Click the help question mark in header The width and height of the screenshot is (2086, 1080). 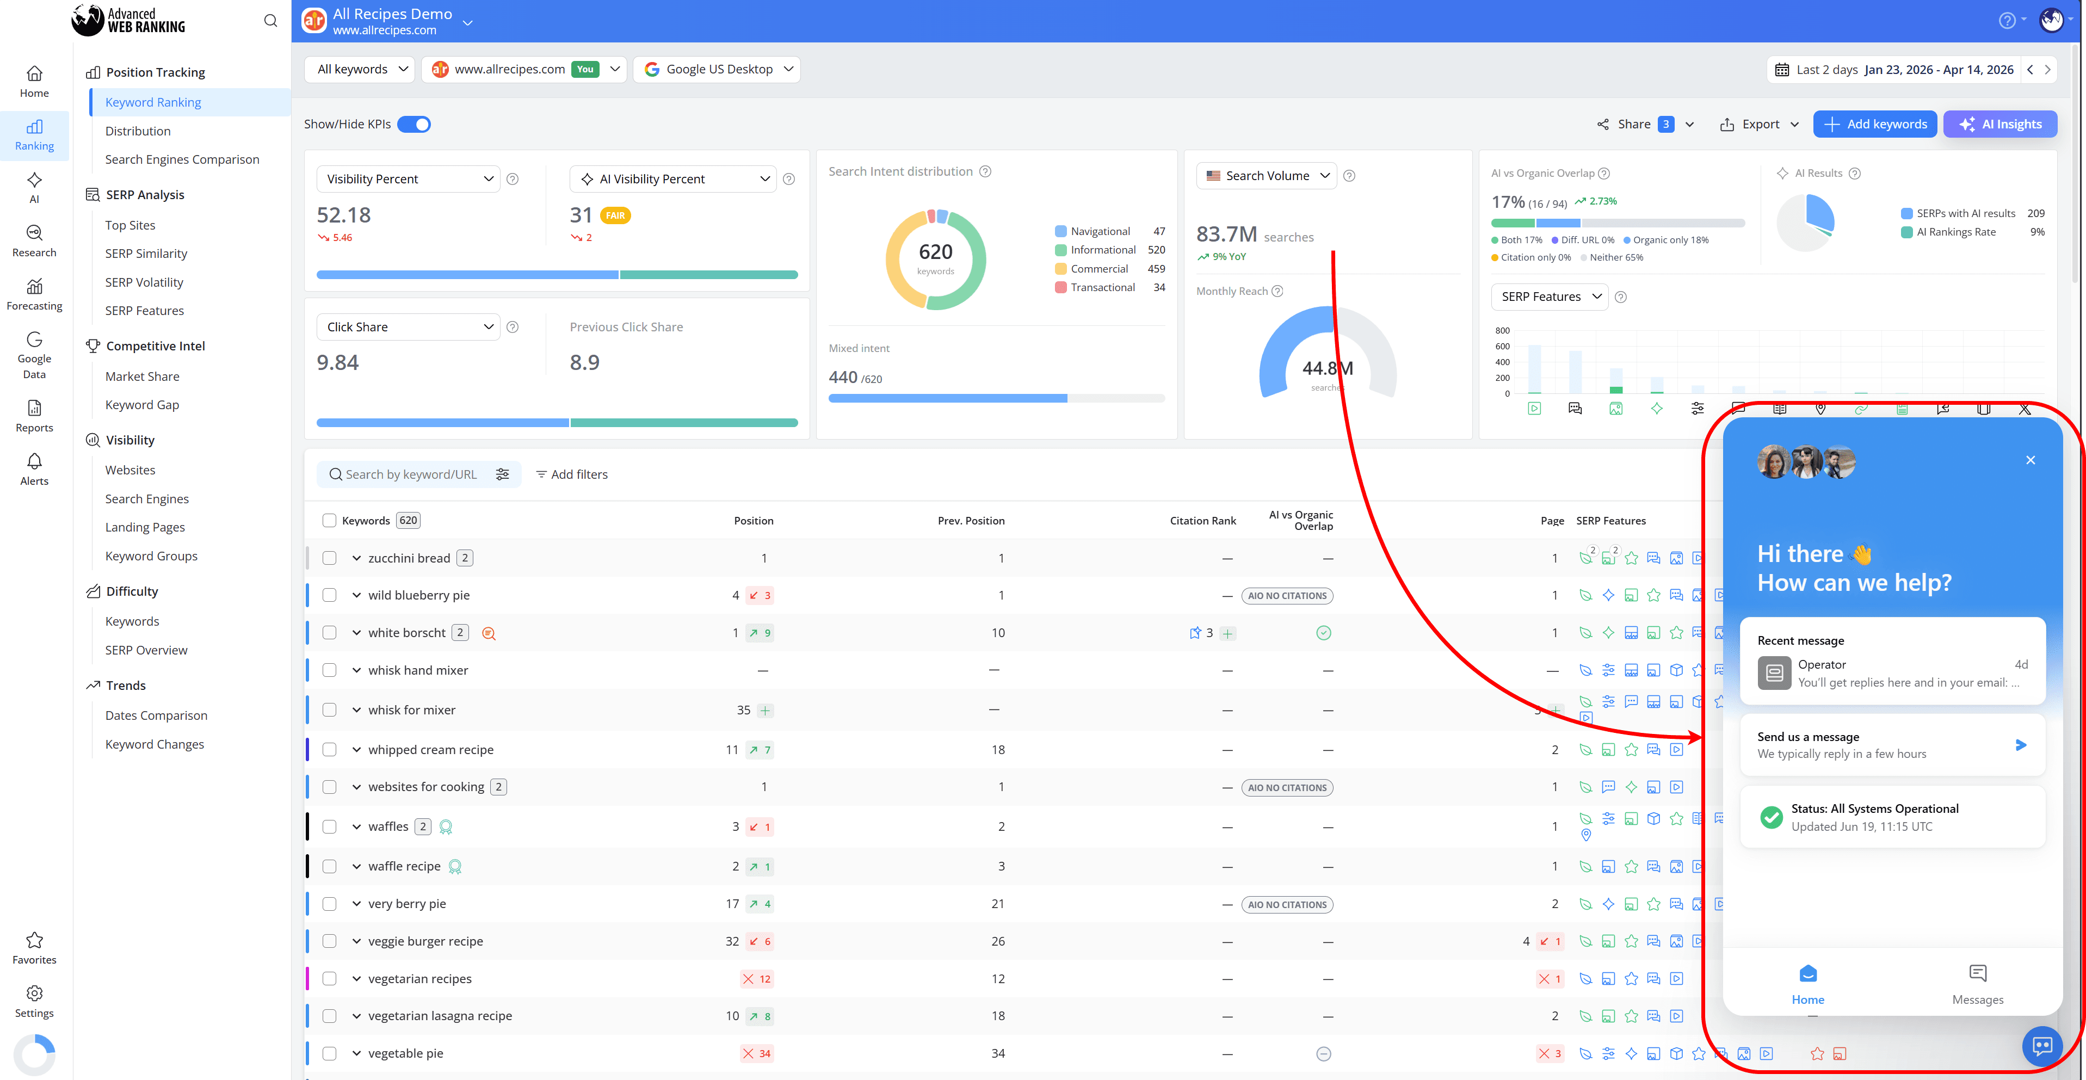2007,21
